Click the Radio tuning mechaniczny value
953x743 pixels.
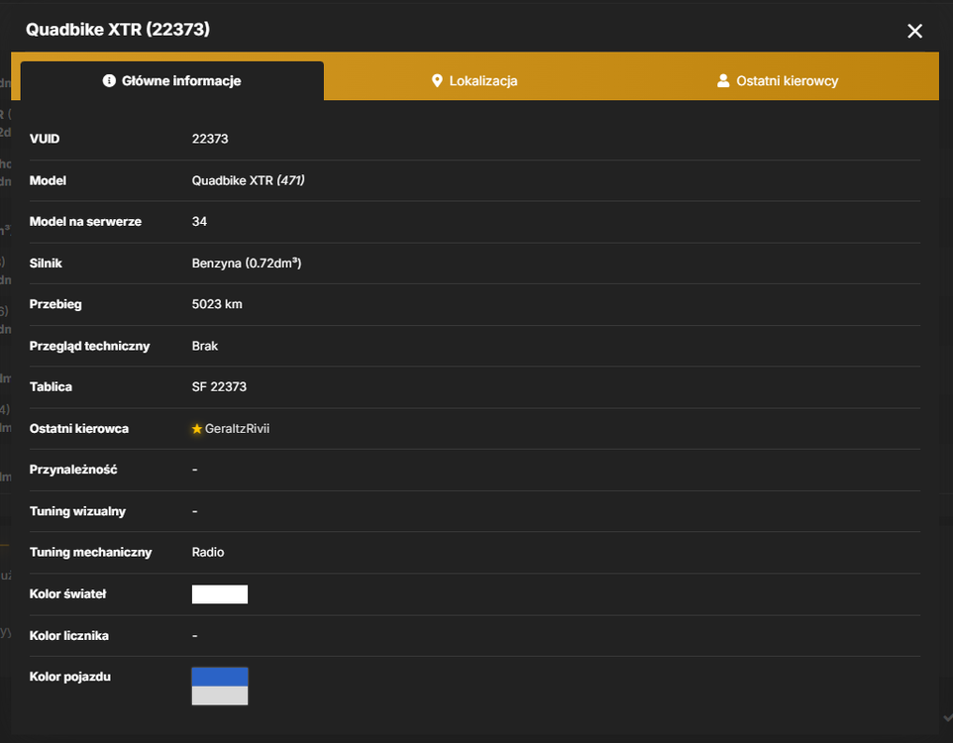coord(208,552)
